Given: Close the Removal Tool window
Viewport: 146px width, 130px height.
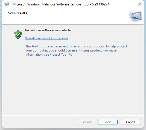Looking at the screenshot, I should click(x=140, y=4).
